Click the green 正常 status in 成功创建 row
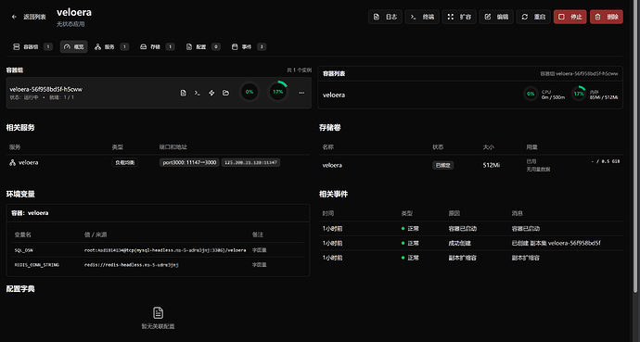The image size is (640, 342). click(x=410, y=244)
